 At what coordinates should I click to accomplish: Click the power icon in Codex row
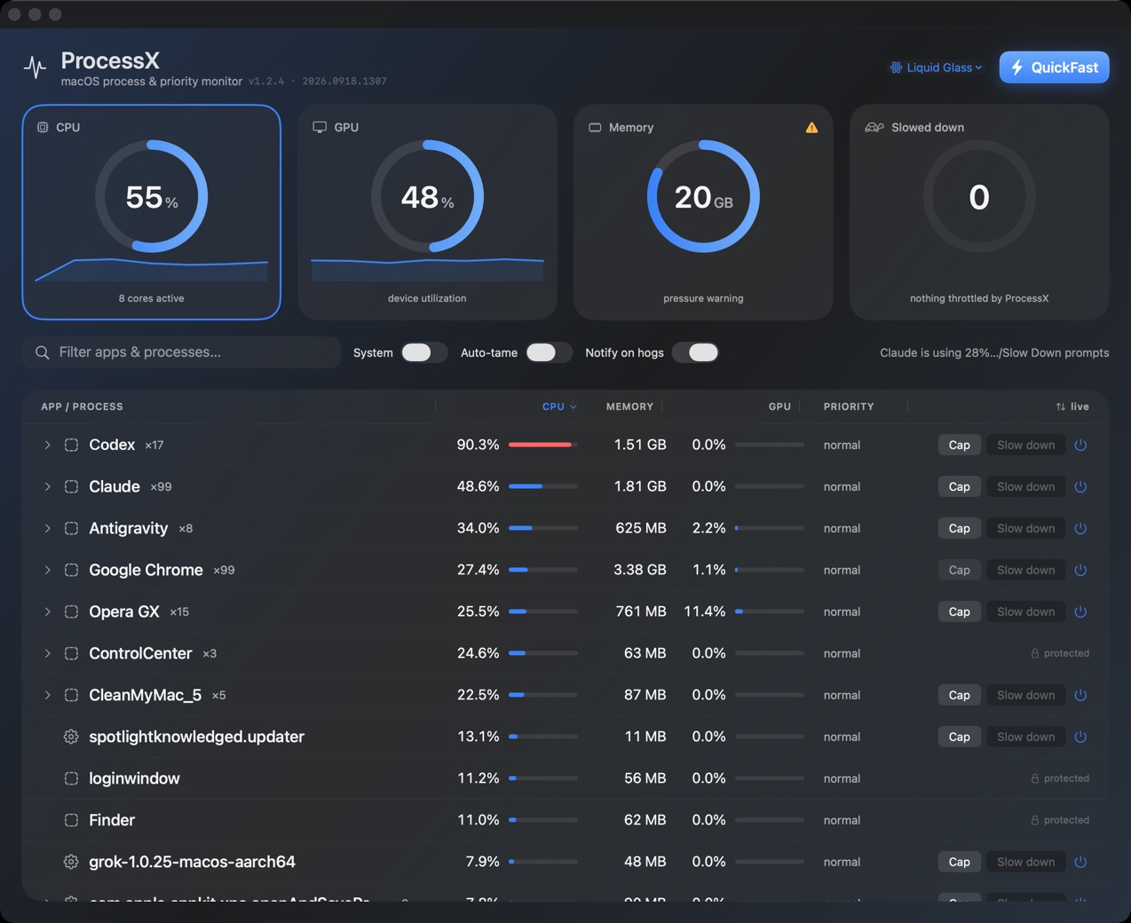coord(1080,445)
